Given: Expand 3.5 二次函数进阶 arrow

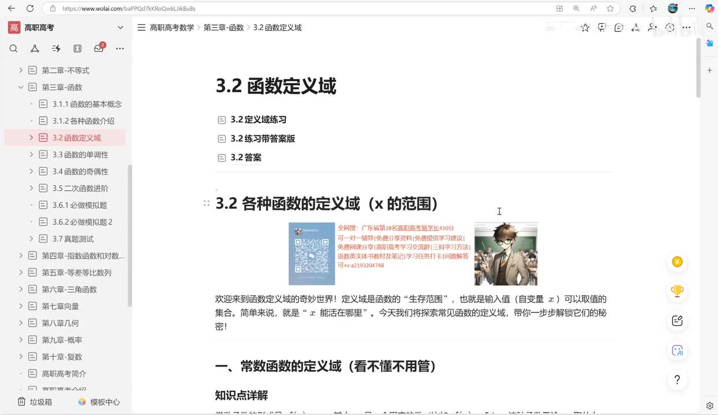Looking at the screenshot, I should coord(31,188).
